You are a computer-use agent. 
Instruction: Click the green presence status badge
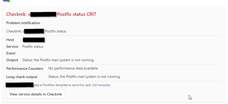coord(9,1)
